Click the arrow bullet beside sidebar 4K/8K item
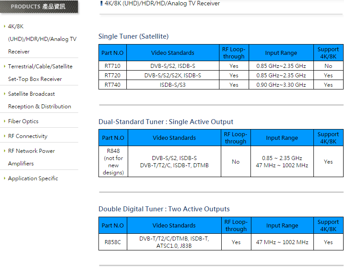Viewport: 344px width, 272px height. (4, 27)
